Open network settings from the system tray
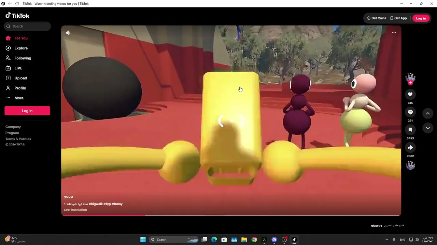The width and height of the screenshot is (437, 245). click(x=411, y=240)
